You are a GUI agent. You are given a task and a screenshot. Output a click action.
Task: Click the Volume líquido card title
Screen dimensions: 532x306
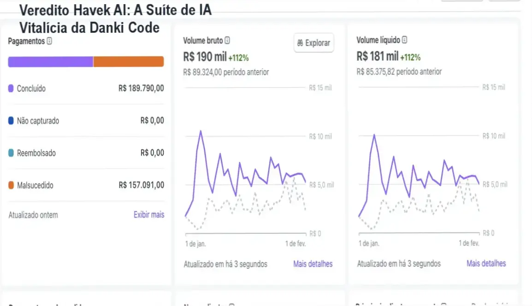pos(378,40)
